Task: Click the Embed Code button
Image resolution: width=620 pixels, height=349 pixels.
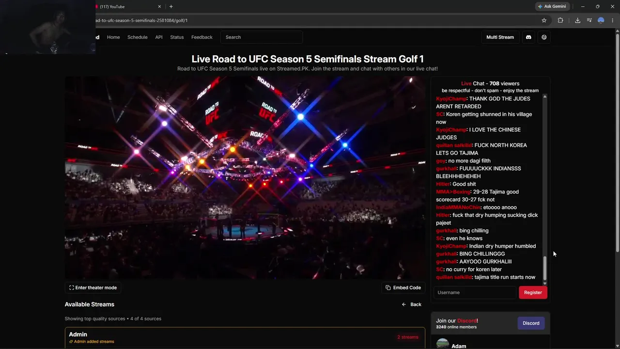Action: [403, 288]
